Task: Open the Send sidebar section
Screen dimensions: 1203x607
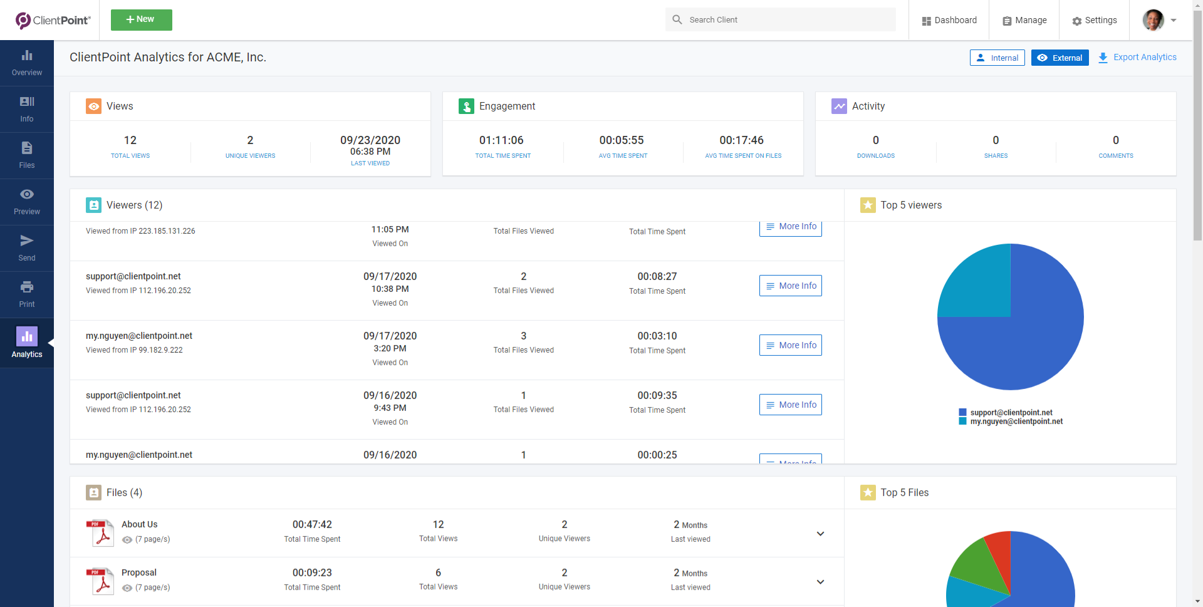Action: tap(27, 249)
